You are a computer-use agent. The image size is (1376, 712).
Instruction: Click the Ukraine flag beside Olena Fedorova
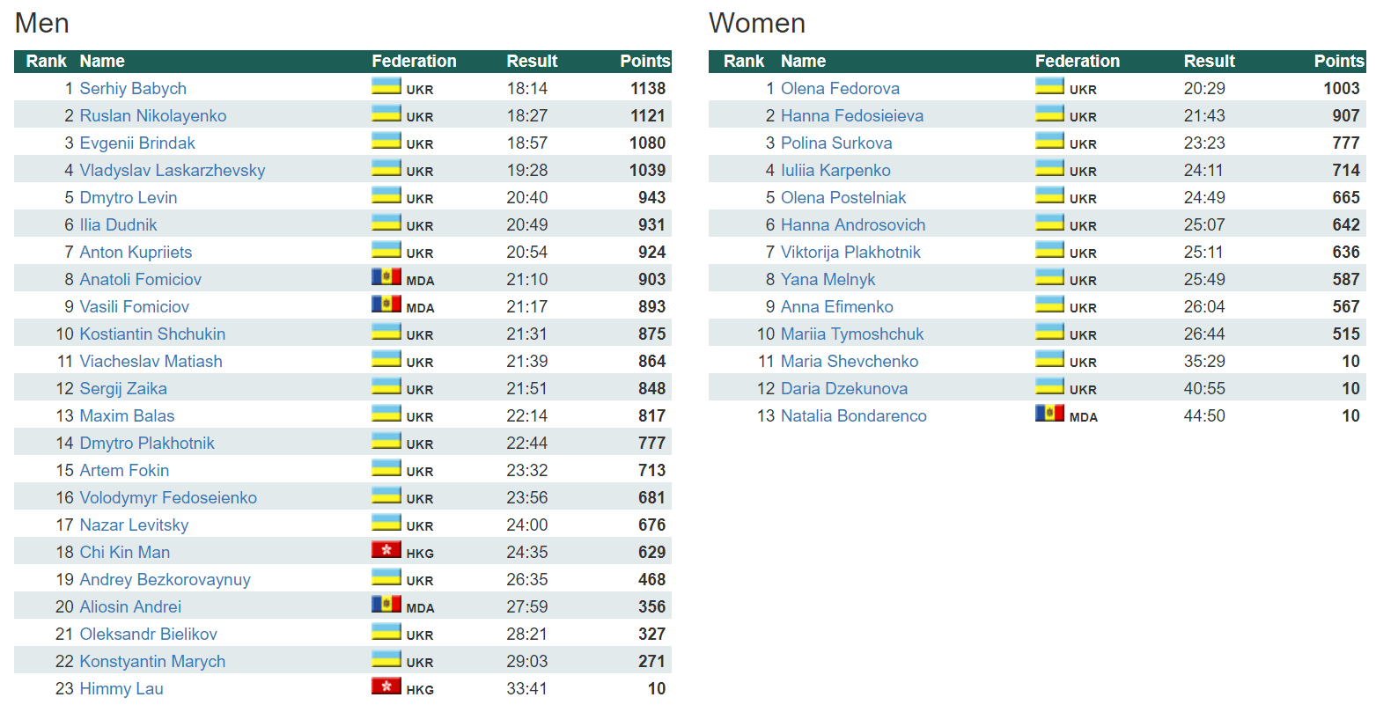click(x=1049, y=86)
